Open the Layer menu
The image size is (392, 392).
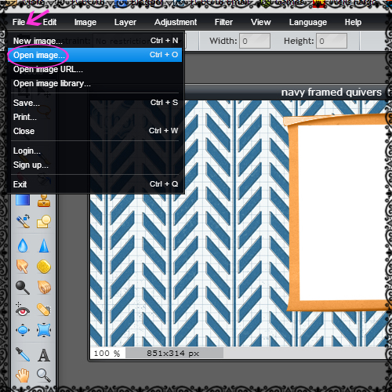pyautogui.click(x=125, y=22)
